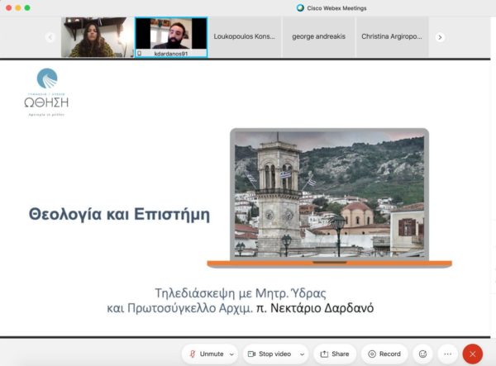Image resolution: width=496 pixels, height=366 pixels.
Task: Unmute the microphone
Action: 205,354
